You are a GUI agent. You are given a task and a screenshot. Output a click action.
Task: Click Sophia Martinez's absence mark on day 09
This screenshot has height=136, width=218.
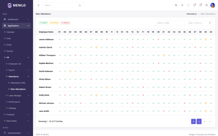coord(102,63)
